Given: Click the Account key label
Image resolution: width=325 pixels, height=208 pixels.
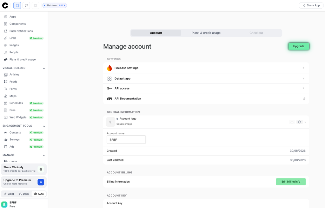Looking at the screenshot, I should click(x=114, y=203).
